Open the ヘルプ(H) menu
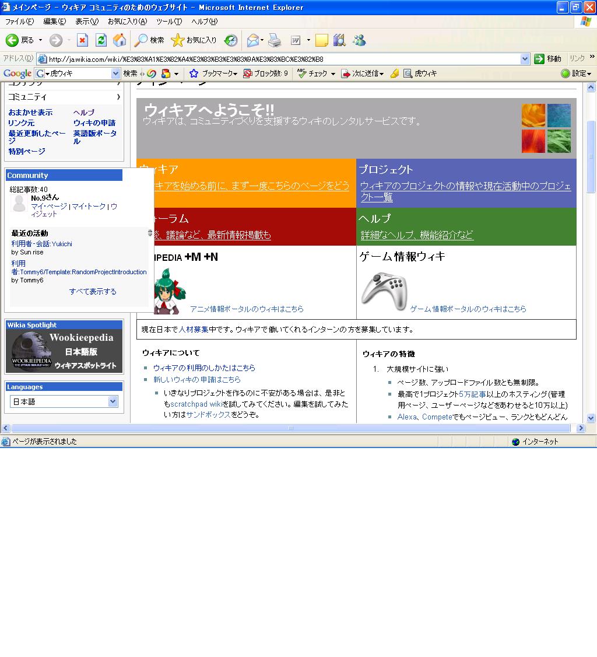 (204, 22)
